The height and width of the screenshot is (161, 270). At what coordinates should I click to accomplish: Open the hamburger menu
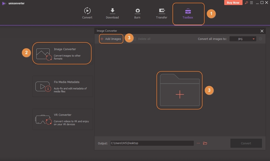[252, 3]
